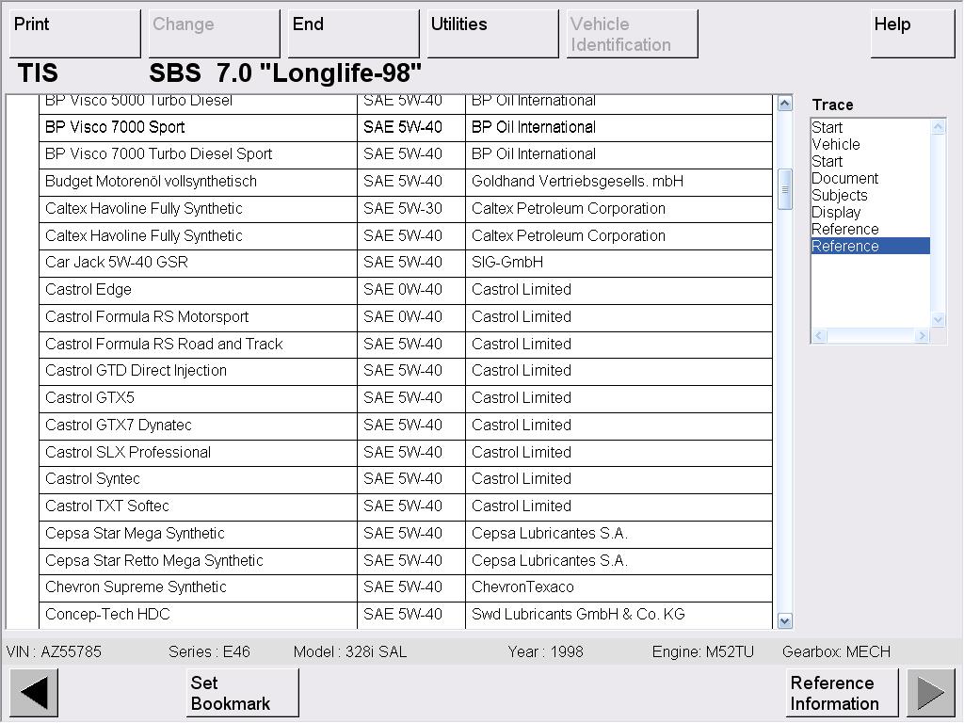Image resolution: width=964 pixels, height=723 pixels.
Task: Go forward with the right arrow icon
Action: (x=931, y=693)
